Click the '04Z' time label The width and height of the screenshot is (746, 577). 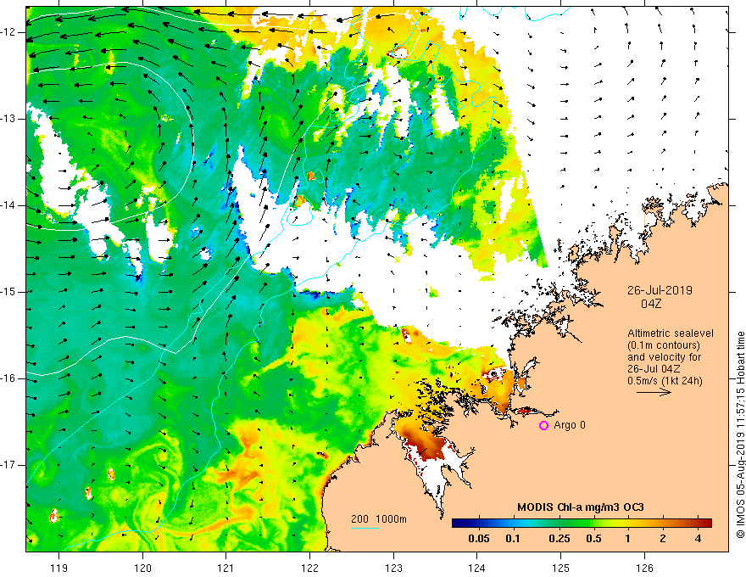(x=651, y=304)
